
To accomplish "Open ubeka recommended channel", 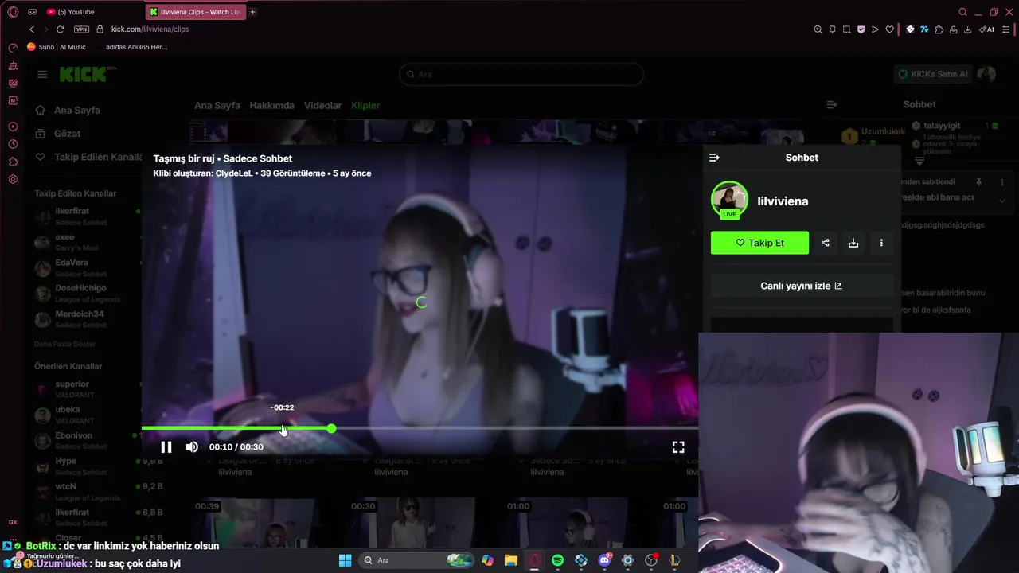I will click(86, 415).
